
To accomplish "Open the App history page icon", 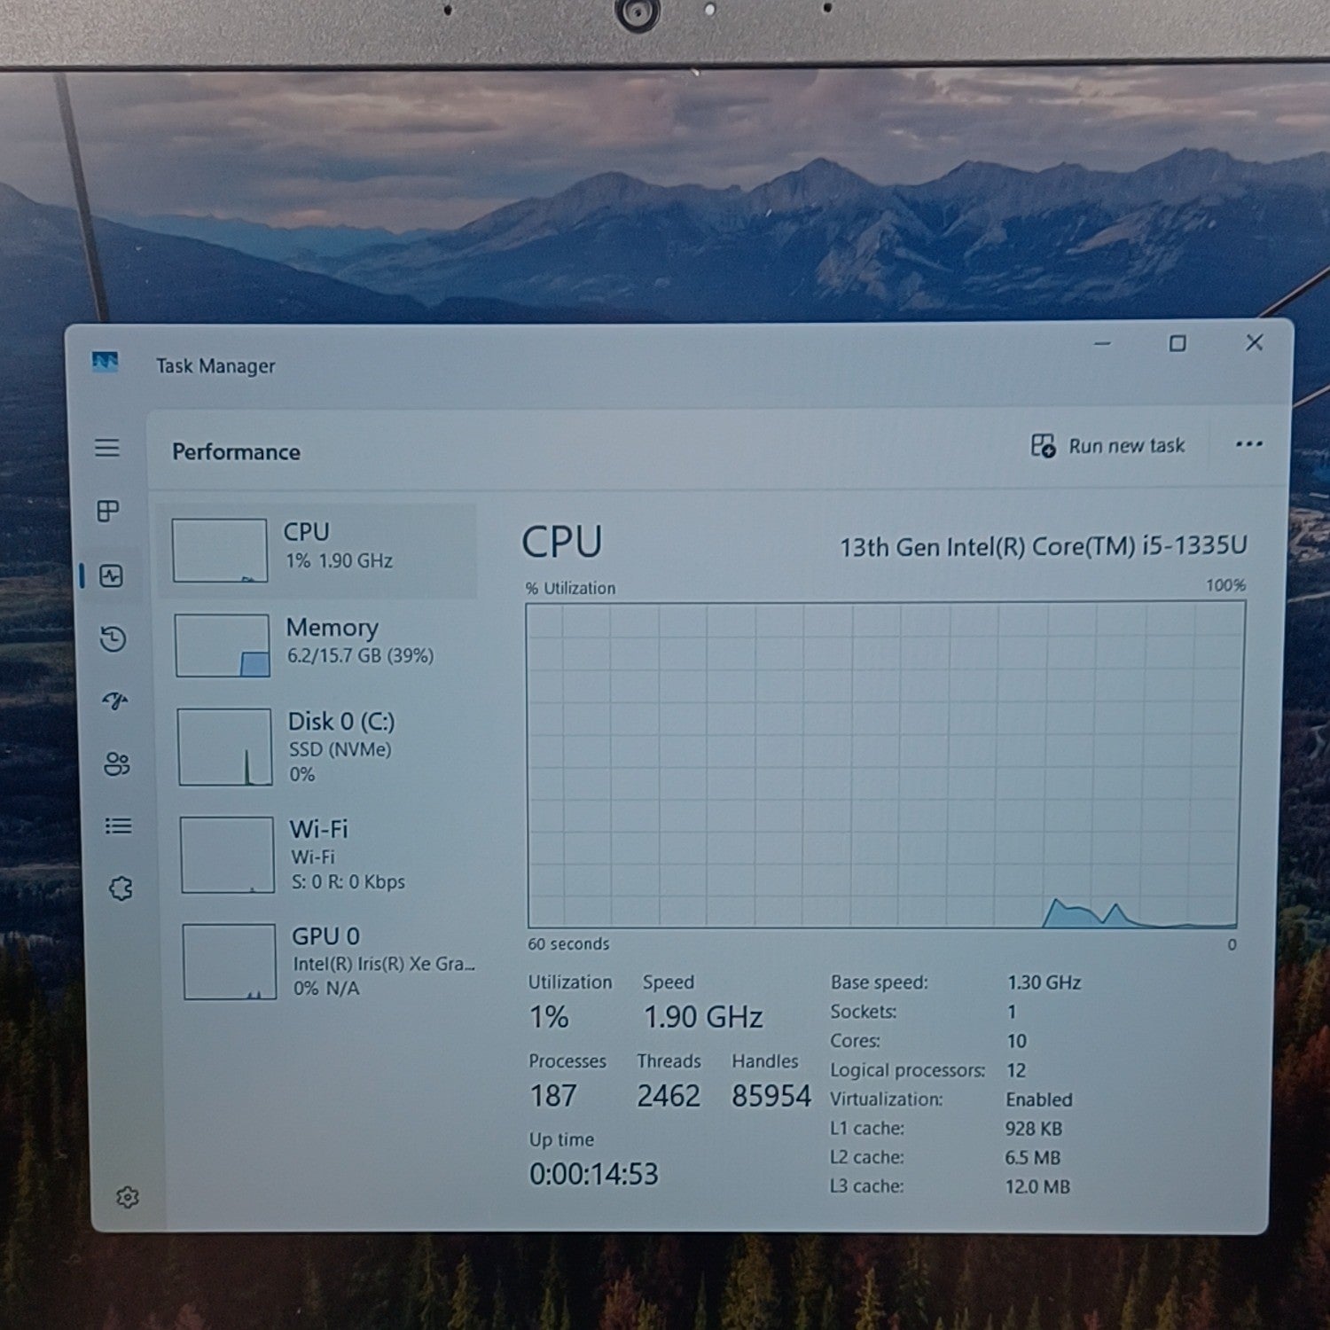I will (113, 638).
